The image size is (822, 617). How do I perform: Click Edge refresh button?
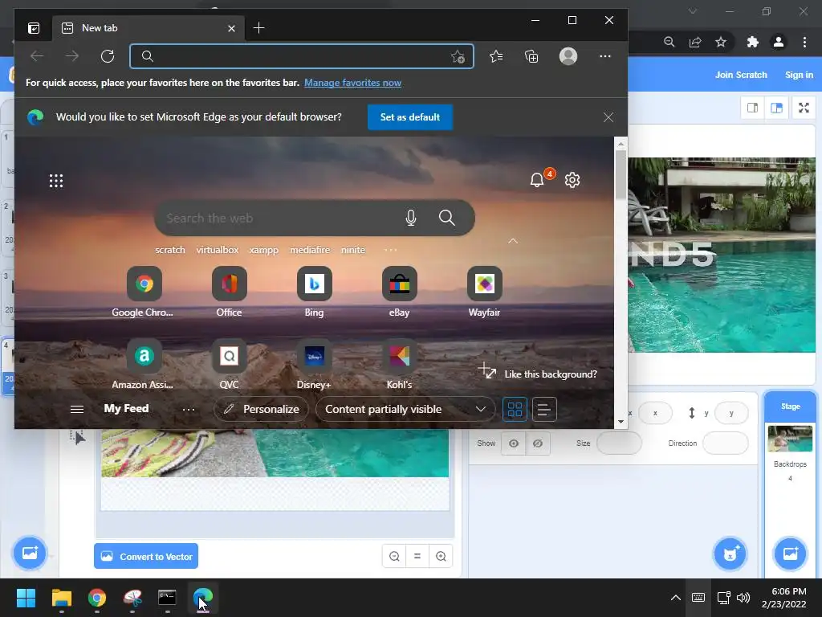click(x=108, y=56)
